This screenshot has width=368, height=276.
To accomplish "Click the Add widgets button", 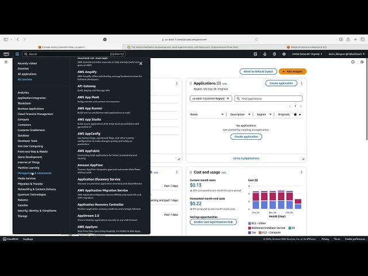I will 293,71.
